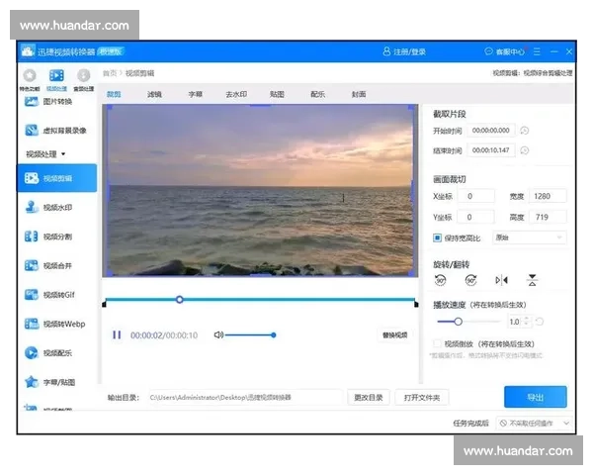
Task: Open 虚拟背景录像 in the sidebar
Action: (55, 131)
